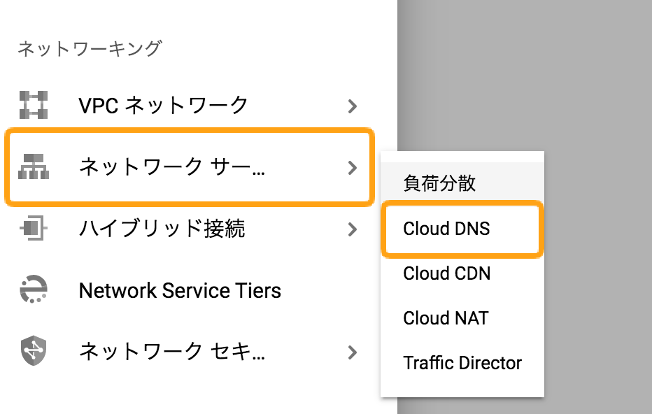Click the ネットワーク セキュリティ shield icon
Image resolution: width=652 pixels, height=414 pixels.
point(34,350)
